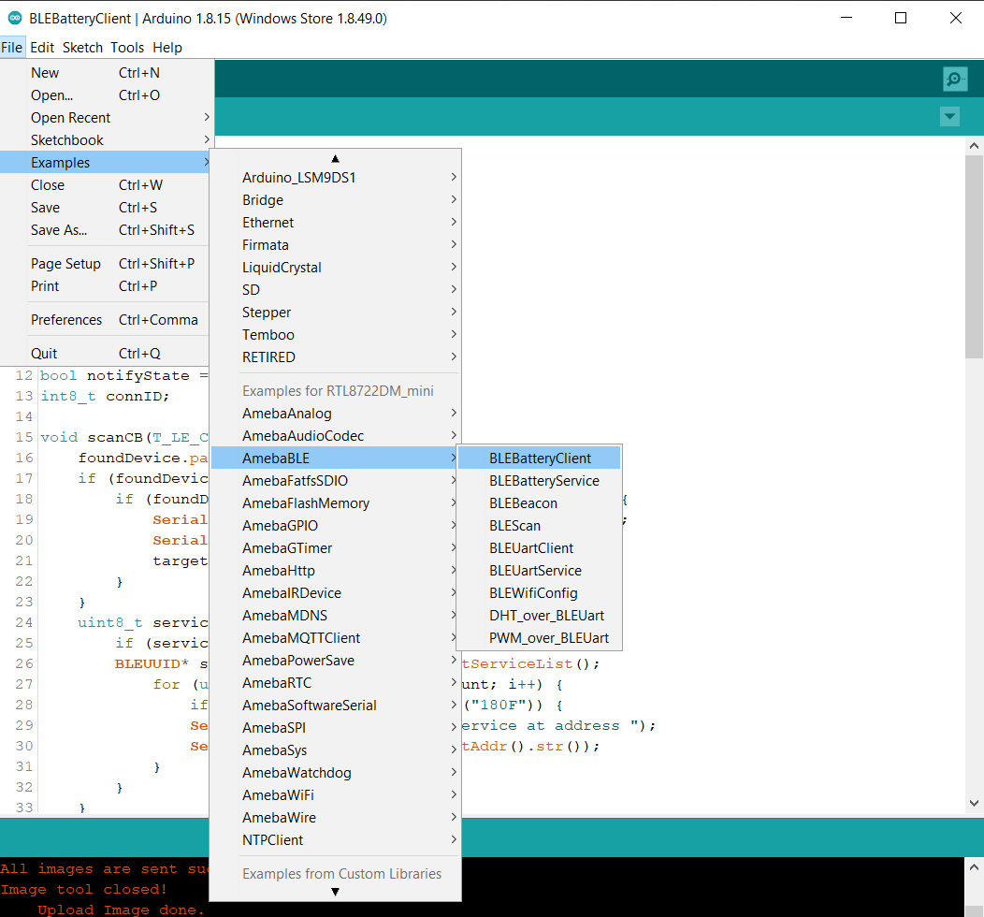Expand the AmebaGPIO examples

(335, 526)
